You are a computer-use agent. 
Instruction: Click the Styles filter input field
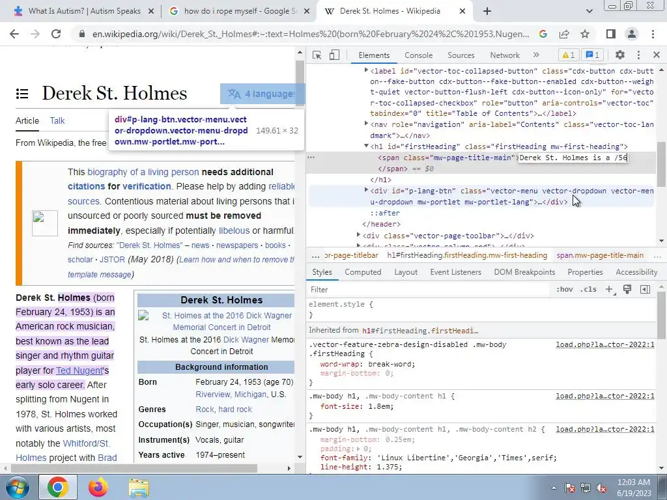click(430, 290)
